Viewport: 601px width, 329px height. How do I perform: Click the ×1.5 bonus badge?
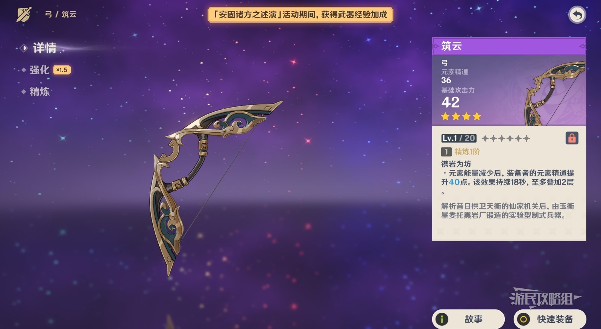tap(62, 70)
